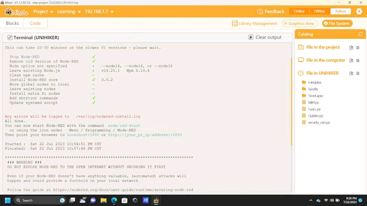The height and width of the screenshot is (206, 367).
Task: Open Library Management
Action: (x=254, y=23)
